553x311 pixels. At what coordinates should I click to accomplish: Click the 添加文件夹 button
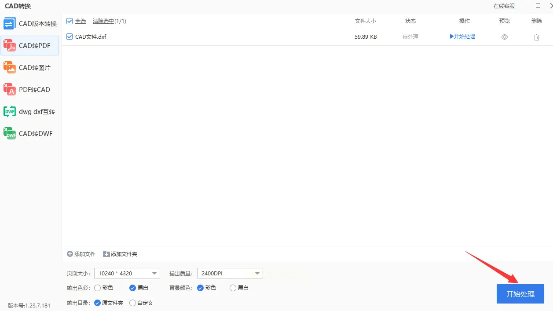click(x=120, y=254)
